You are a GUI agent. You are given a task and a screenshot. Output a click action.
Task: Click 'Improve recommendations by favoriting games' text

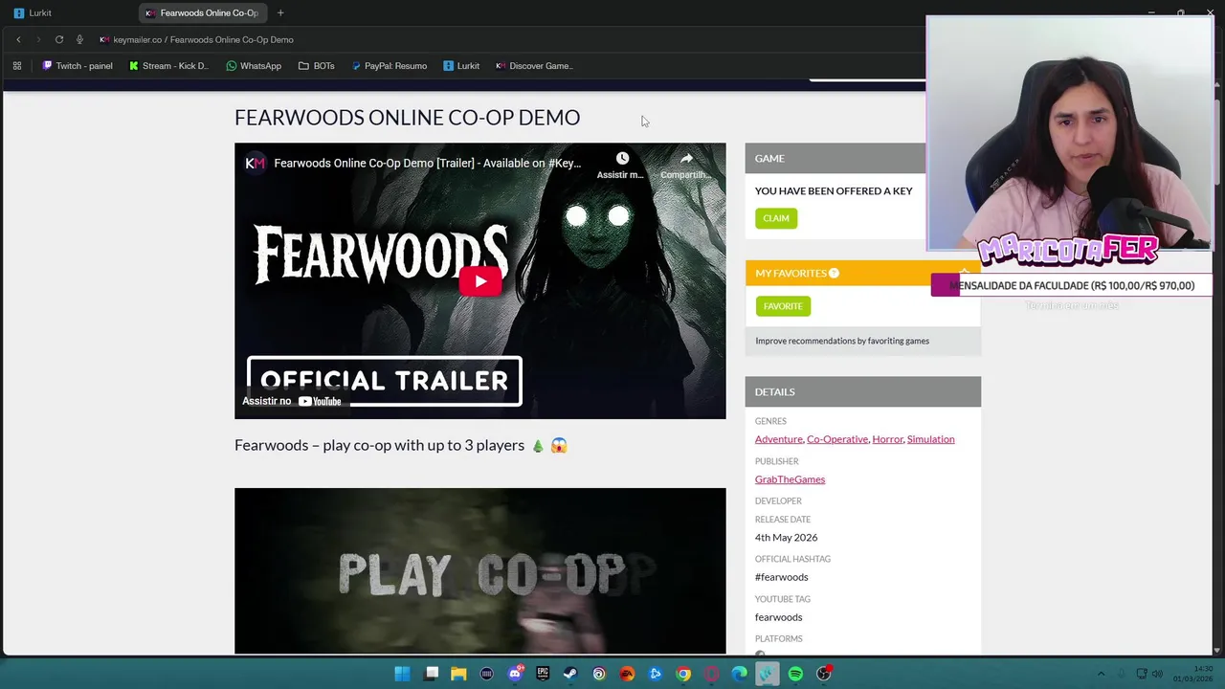click(842, 341)
